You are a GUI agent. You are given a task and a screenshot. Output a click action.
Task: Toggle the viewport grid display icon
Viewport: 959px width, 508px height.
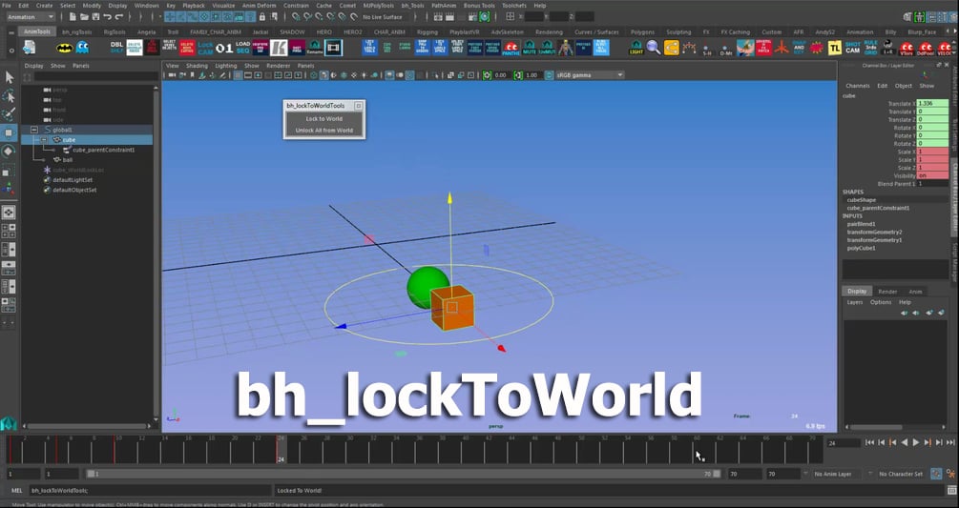239,75
